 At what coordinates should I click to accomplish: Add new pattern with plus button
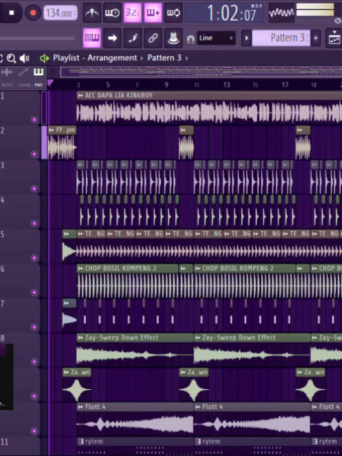coord(315,38)
